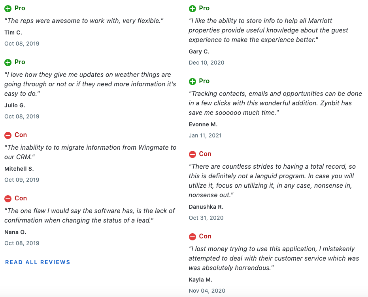The width and height of the screenshot is (368, 297).
Task: Click reviewer name Evonne M.
Action: 203,124
